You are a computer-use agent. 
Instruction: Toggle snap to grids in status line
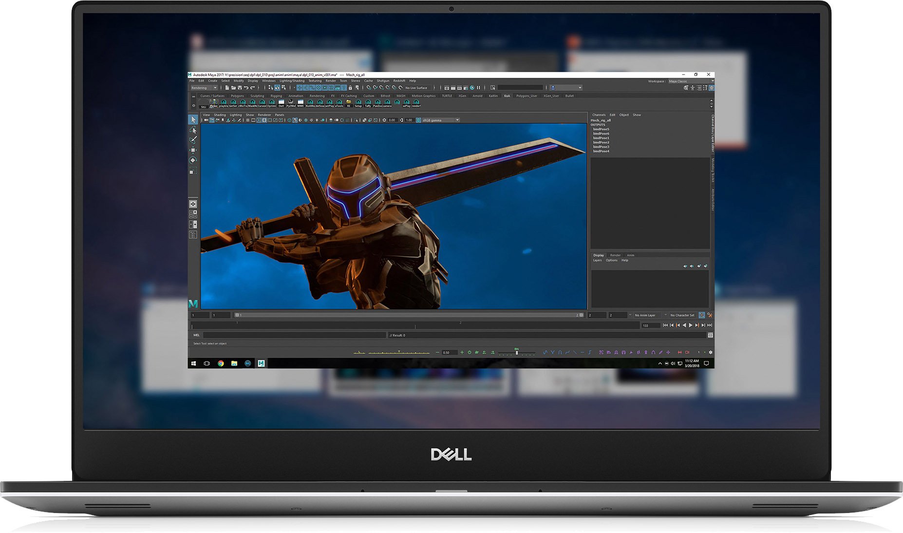[x=369, y=88]
